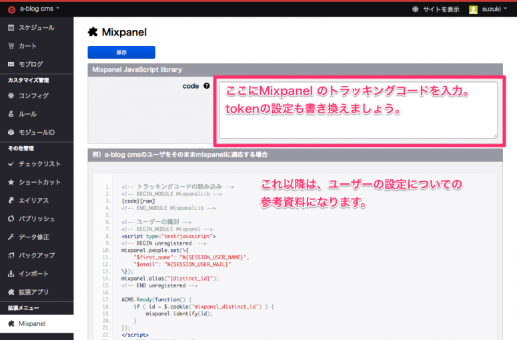
Task: Click code line {code}[raw]
Action: 138,201
